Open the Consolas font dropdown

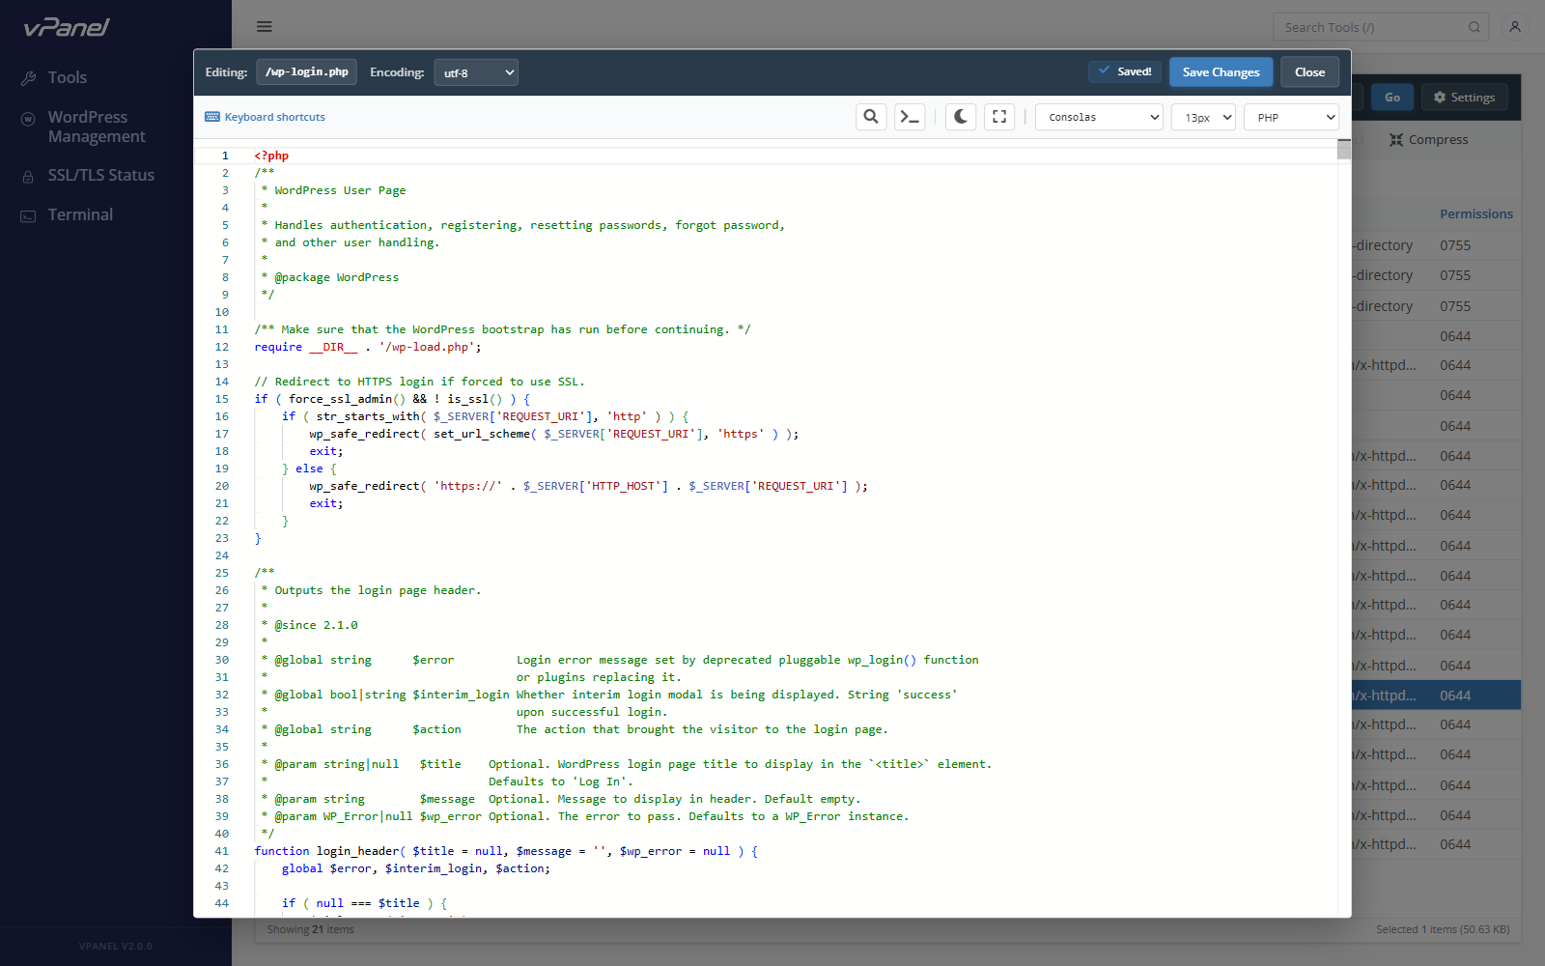coord(1099,117)
